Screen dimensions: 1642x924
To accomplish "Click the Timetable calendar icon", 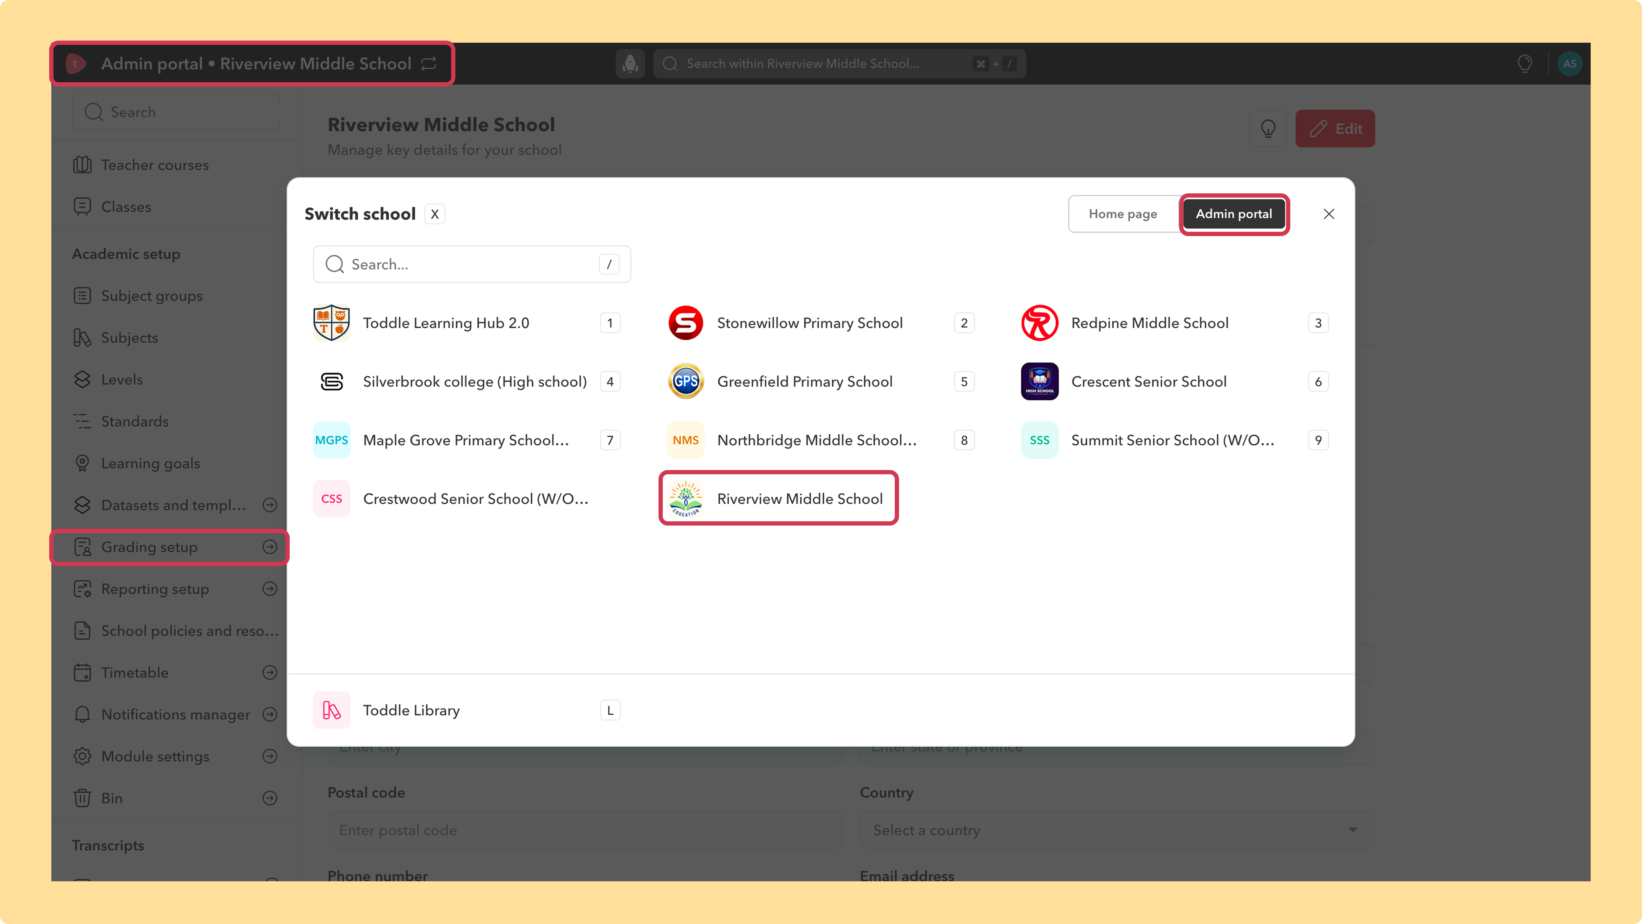I will [x=82, y=672].
